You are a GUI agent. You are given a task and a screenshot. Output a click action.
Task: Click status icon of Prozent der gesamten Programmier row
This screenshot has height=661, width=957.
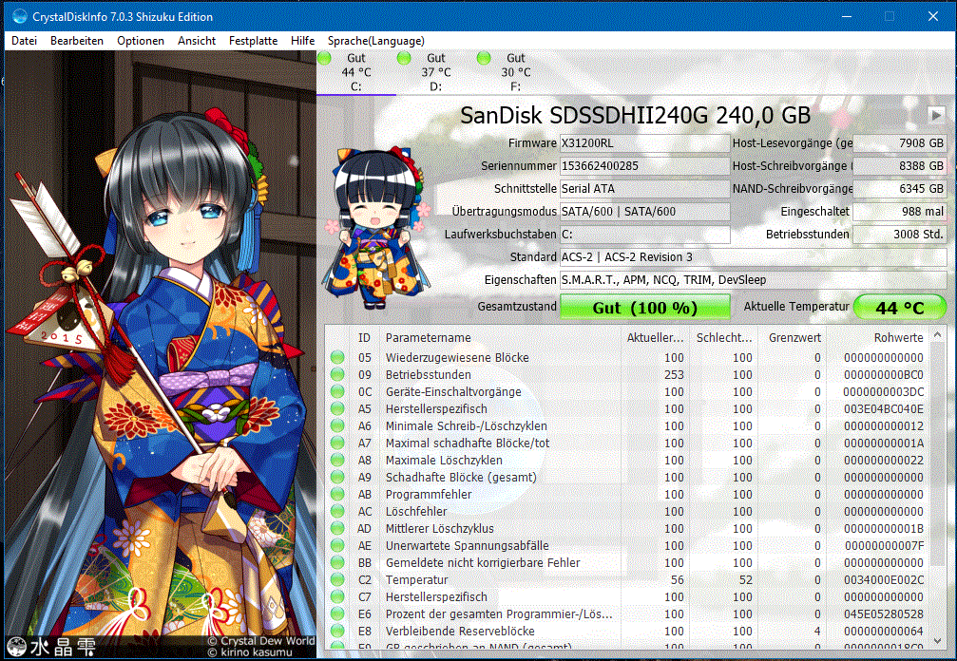coord(337,614)
